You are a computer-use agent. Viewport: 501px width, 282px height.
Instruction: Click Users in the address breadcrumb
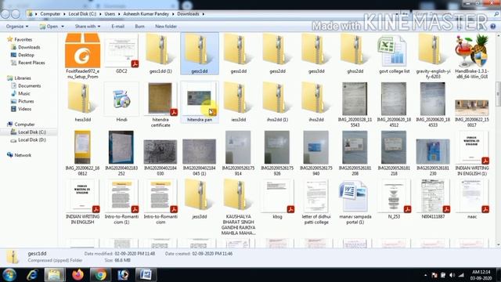(x=110, y=14)
